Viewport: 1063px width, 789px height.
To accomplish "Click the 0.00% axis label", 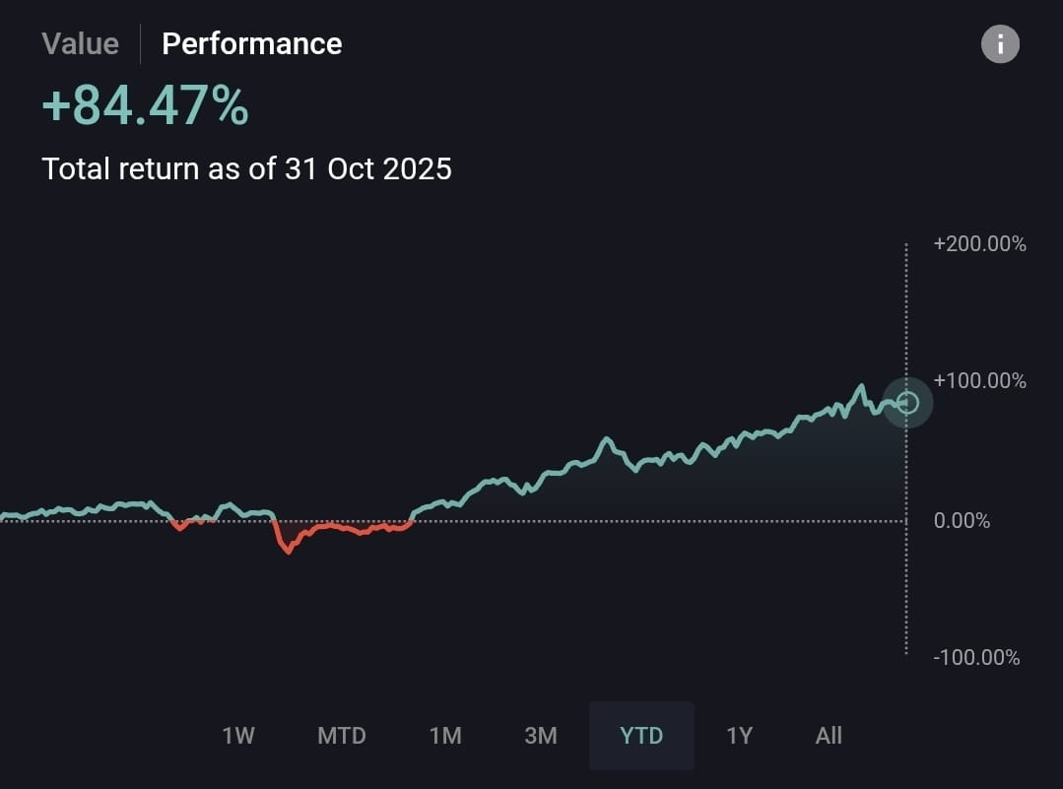I will pyautogui.click(x=962, y=520).
